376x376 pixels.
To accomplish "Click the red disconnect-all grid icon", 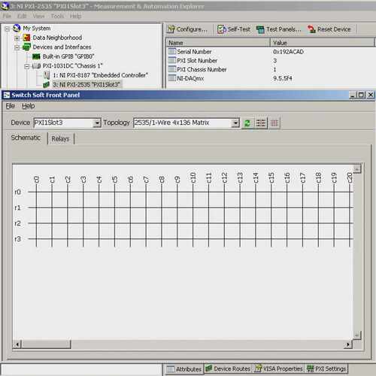I will coord(274,123).
